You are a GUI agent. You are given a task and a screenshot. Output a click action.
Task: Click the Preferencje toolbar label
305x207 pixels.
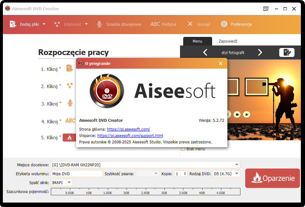point(241,24)
